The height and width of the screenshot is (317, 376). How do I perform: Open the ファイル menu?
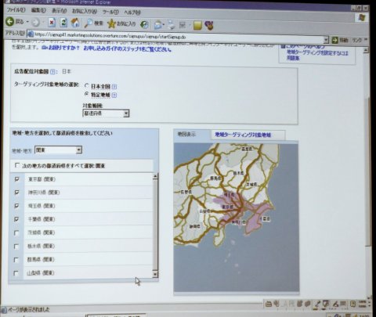click(16, 10)
